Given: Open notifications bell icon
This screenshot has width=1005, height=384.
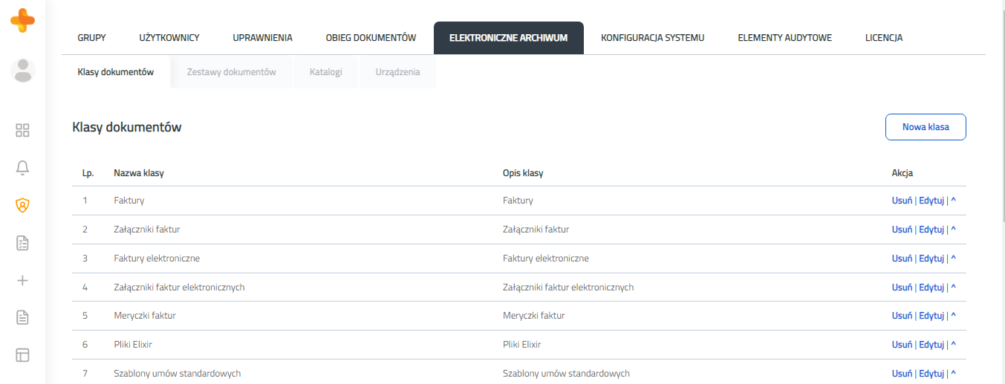Looking at the screenshot, I should pos(22,168).
